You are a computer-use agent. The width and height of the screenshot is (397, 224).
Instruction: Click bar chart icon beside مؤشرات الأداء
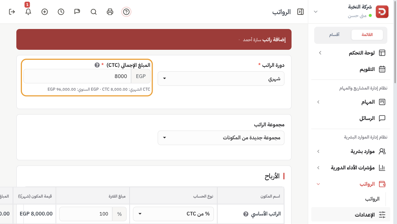pyautogui.click(x=382, y=168)
